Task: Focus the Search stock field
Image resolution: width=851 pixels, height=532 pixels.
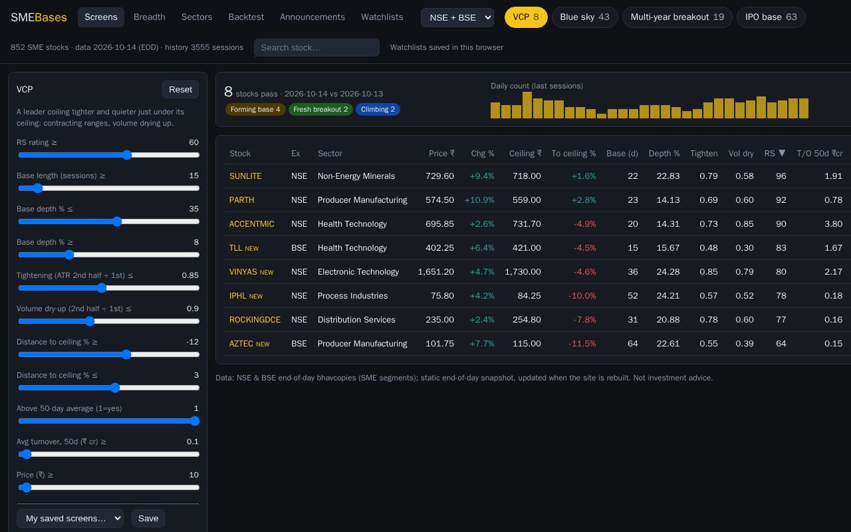Action: coord(316,47)
